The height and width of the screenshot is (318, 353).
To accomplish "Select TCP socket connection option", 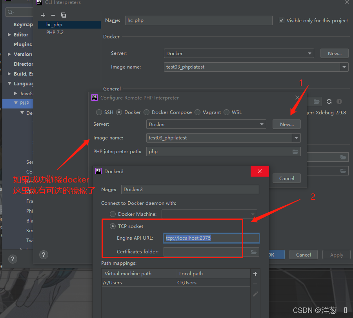I will point(113,226).
